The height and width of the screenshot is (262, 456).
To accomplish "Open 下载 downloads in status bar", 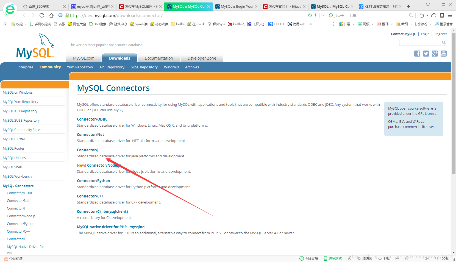I will point(384,258).
